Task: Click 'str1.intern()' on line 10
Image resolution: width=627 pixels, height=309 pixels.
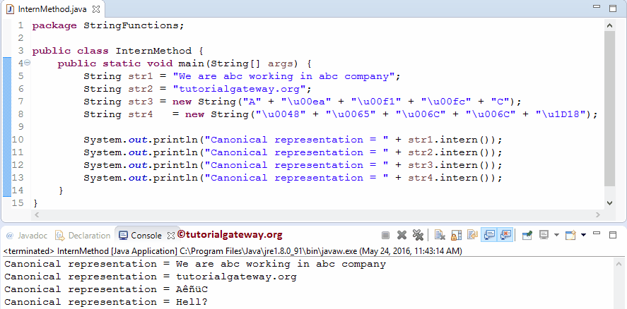Action: [451, 140]
